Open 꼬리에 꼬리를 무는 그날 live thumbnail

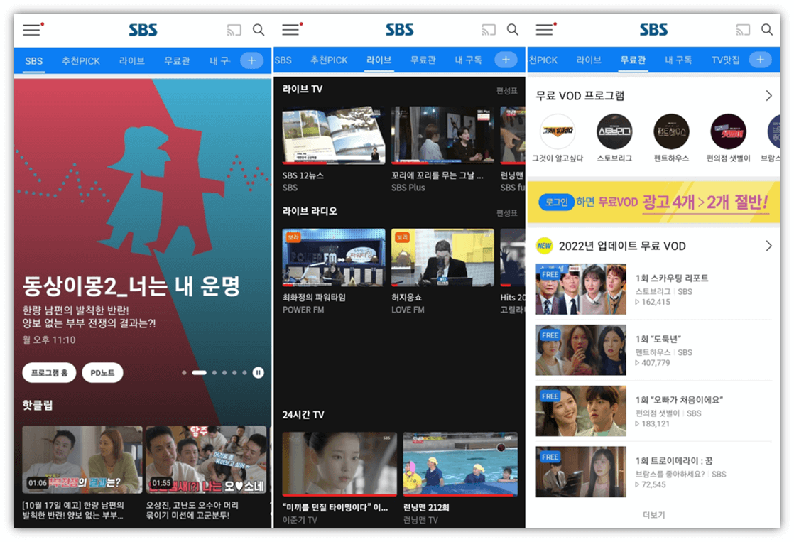coord(442,135)
